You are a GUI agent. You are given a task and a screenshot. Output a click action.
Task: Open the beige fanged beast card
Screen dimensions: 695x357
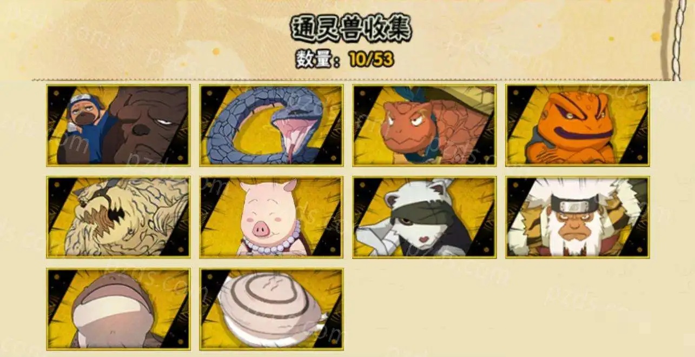pos(118,217)
